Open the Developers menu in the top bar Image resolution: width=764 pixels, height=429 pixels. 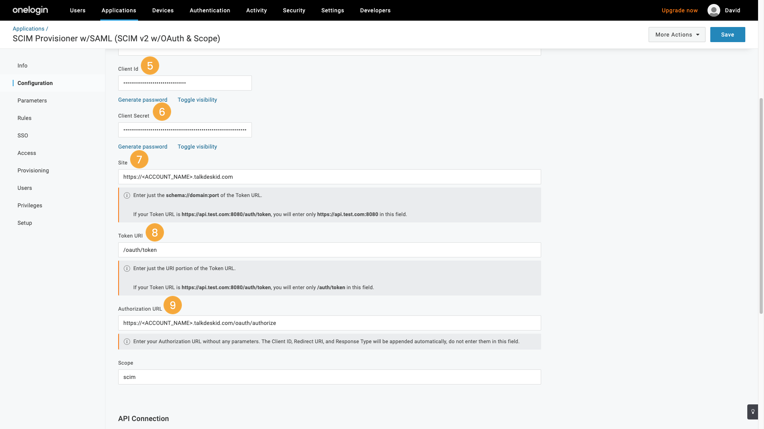coord(375,10)
